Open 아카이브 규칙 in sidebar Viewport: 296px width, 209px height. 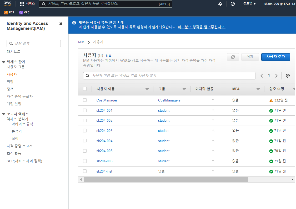22,124
